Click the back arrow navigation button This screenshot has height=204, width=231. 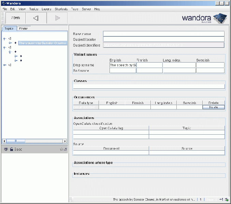click(36, 18)
